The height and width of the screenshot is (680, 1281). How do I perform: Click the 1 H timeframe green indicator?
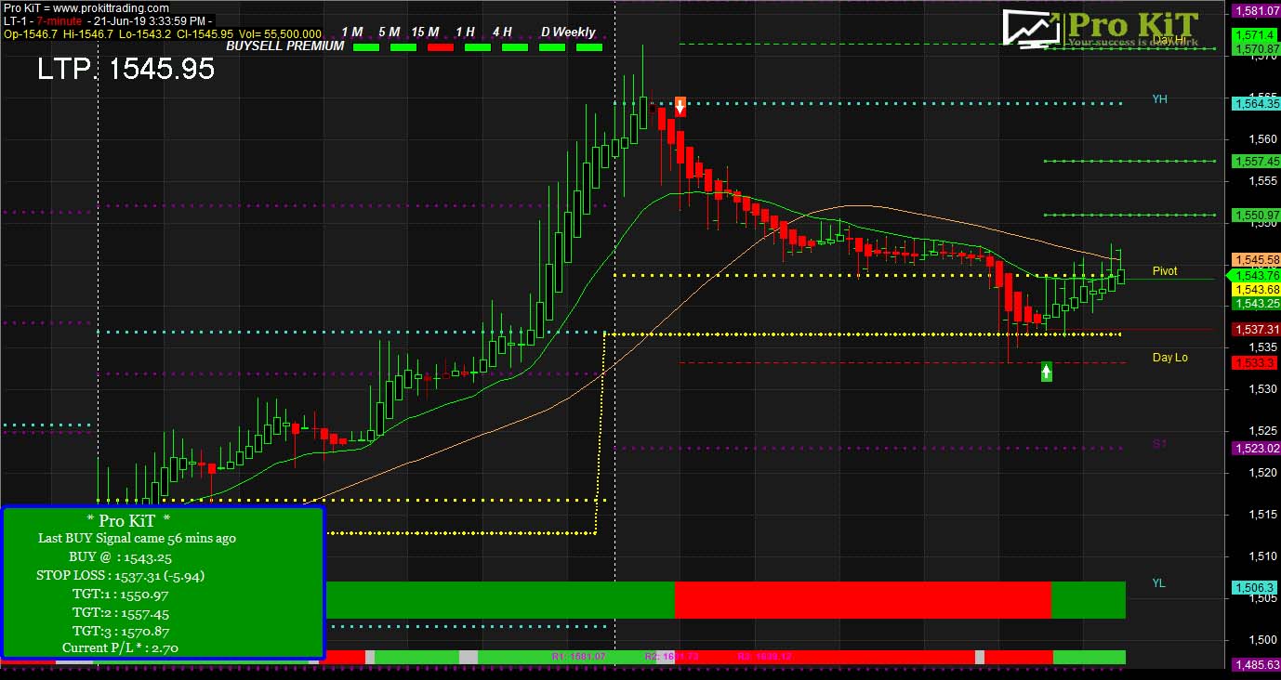pos(477,47)
